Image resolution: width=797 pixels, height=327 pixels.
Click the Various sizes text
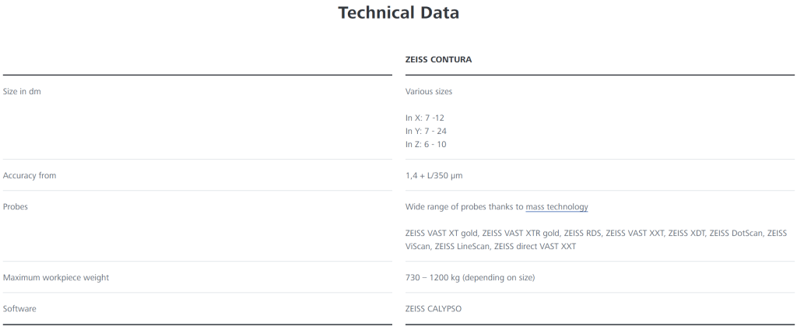click(x=429, y=92)
